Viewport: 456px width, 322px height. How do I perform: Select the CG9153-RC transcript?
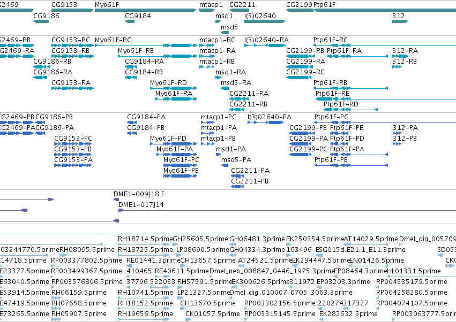[71, 40]
